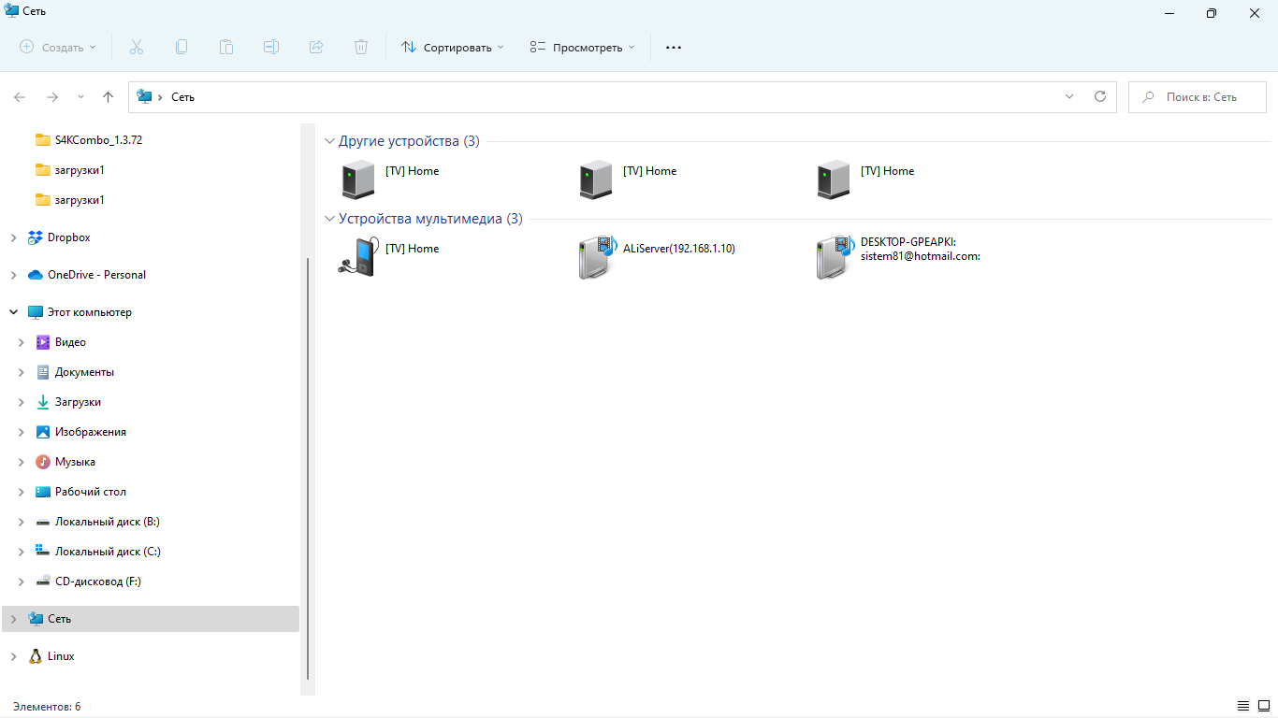The width and height of the screenshot is (1278, 718).
Task: Navigate up one level with up arrow
Action: tap(108, 97)
